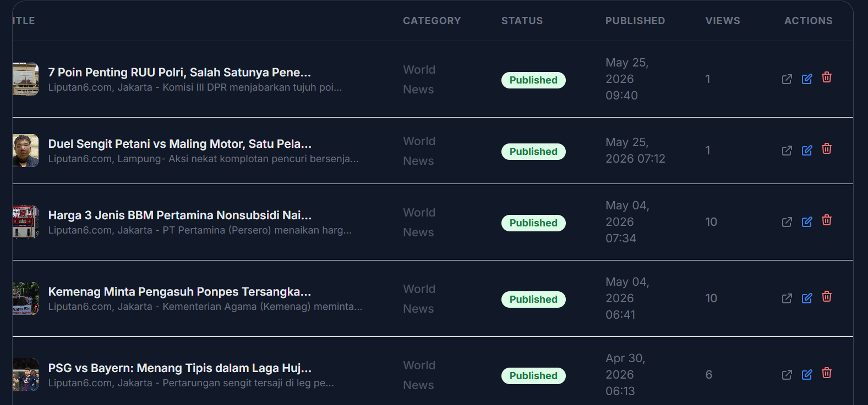Click Published badge on PSG vs Bayern row
Screen dimensions: 868x405
click(533, 376)
